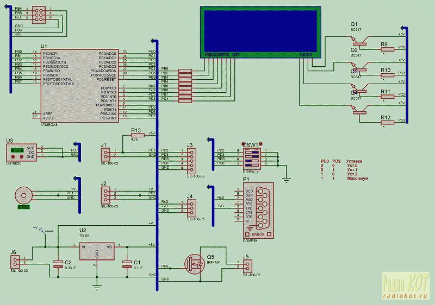Click the left red button on the DS18B20
Image resolution: width=435 pixels, height=305 pixels.
(13, 157)
